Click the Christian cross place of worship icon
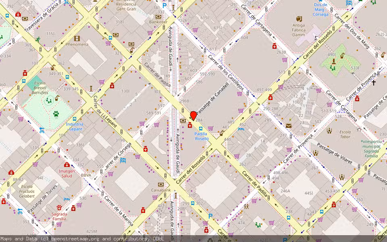The image size is (387, 242). pyautogui.click(x=374, y=82)
